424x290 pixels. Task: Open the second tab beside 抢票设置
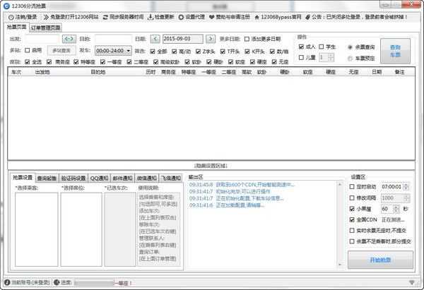47,179
